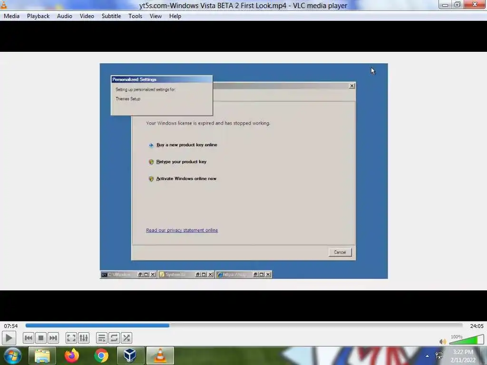The image size is (487, 365).
Task: Minimize the VLC media player window
Action: [x=445, y=5]
